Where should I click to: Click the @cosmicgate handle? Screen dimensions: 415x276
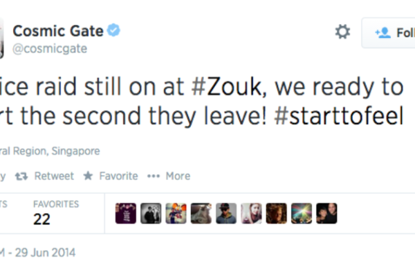[x=50, y=49]
